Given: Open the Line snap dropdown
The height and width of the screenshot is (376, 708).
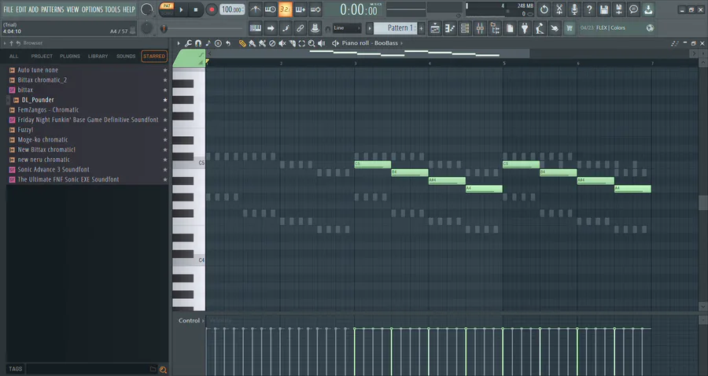Looking at the screenshot, I should pos(347,28).
